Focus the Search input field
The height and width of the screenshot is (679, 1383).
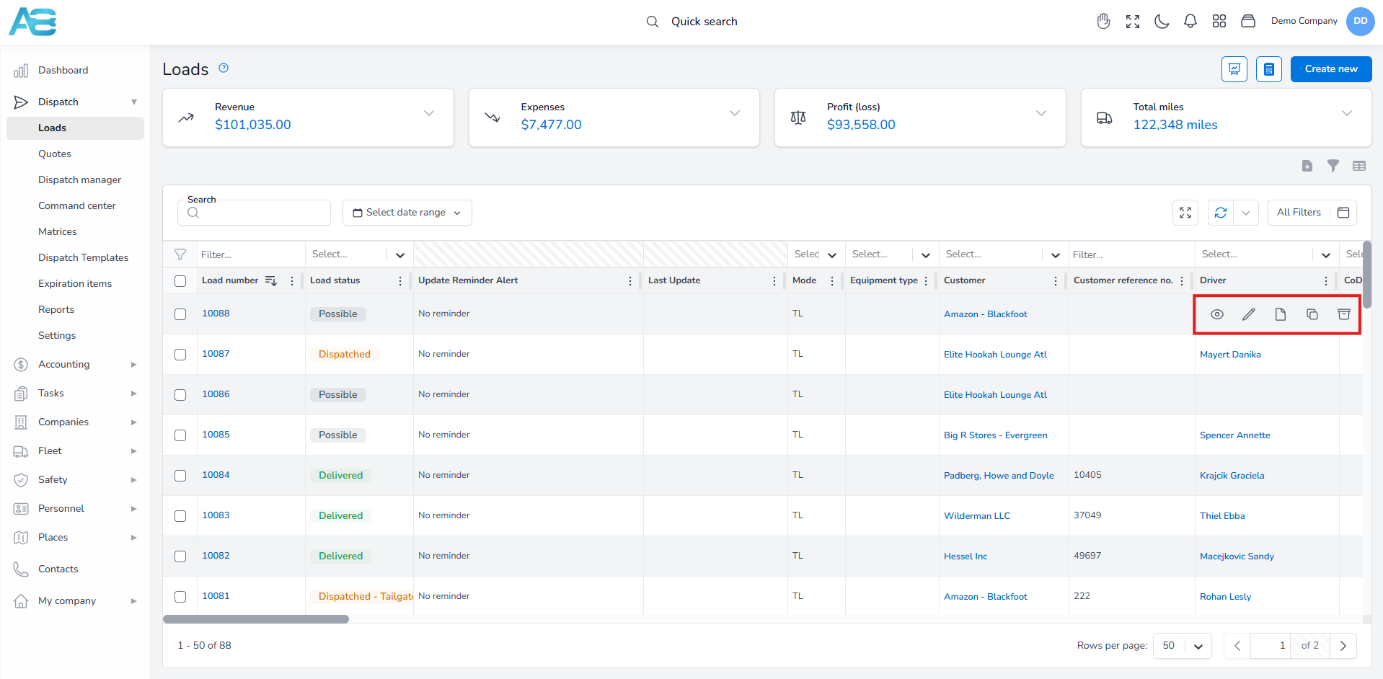click(x=254, y=213)
